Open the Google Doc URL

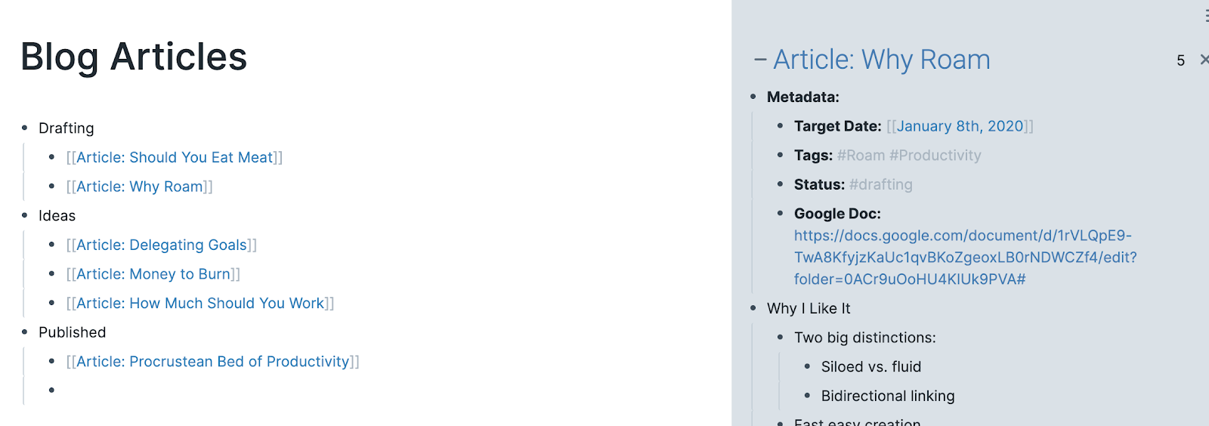[966, 258]
